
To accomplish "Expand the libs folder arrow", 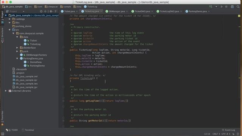I will pyautogui.click(x=9, y=23).
